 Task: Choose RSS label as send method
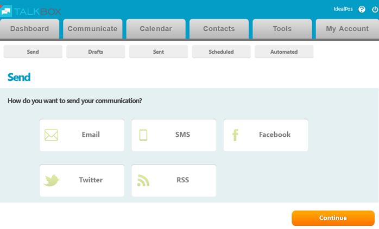[183, 180]
